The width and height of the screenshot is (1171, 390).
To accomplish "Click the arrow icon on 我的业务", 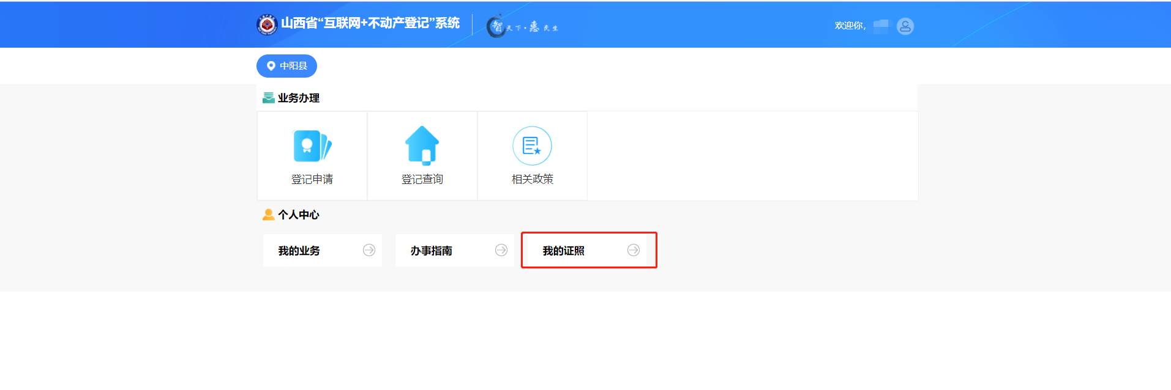I will tap(369, 250).
